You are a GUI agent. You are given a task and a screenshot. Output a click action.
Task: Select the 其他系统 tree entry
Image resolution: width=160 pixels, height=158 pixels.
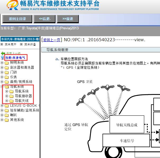(17, 120)
